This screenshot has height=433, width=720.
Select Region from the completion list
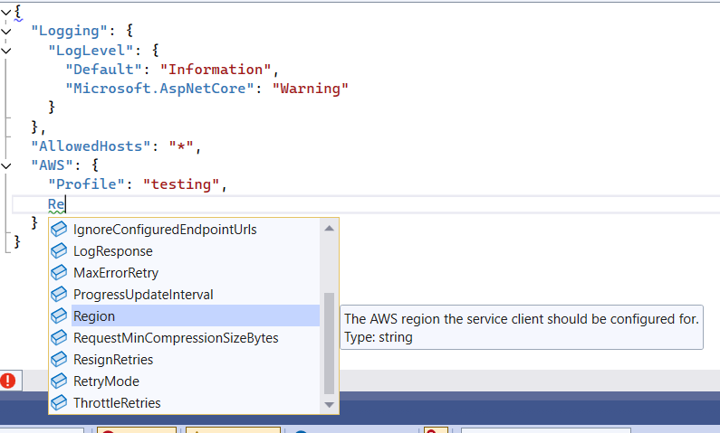(94, 316)
